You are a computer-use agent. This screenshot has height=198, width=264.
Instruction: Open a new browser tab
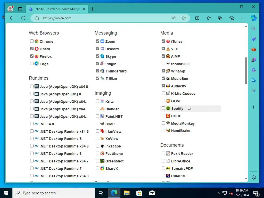[93, 9]
